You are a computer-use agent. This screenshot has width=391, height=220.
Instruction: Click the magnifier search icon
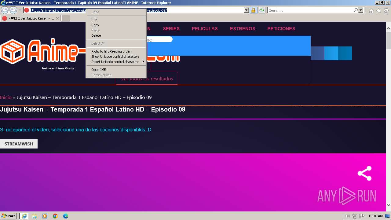[356, 10]
